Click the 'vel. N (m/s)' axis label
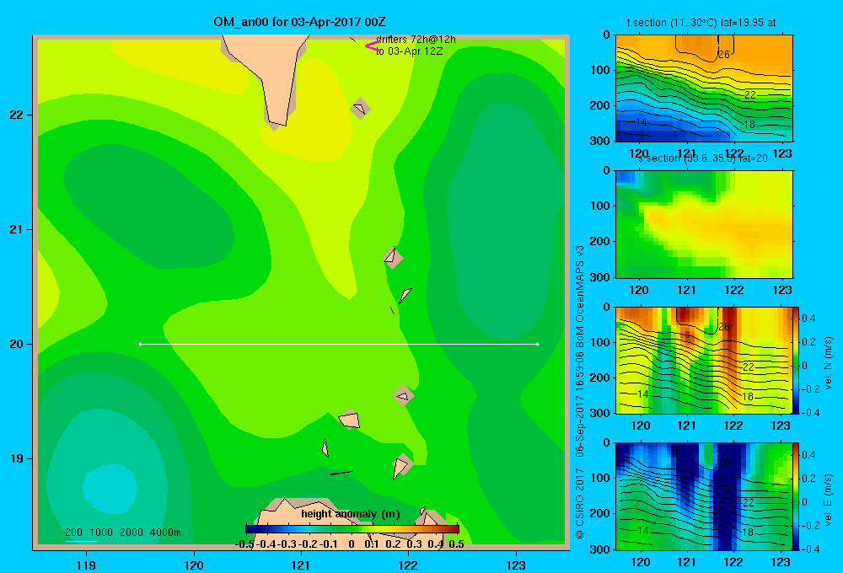 tap(829, 363)
